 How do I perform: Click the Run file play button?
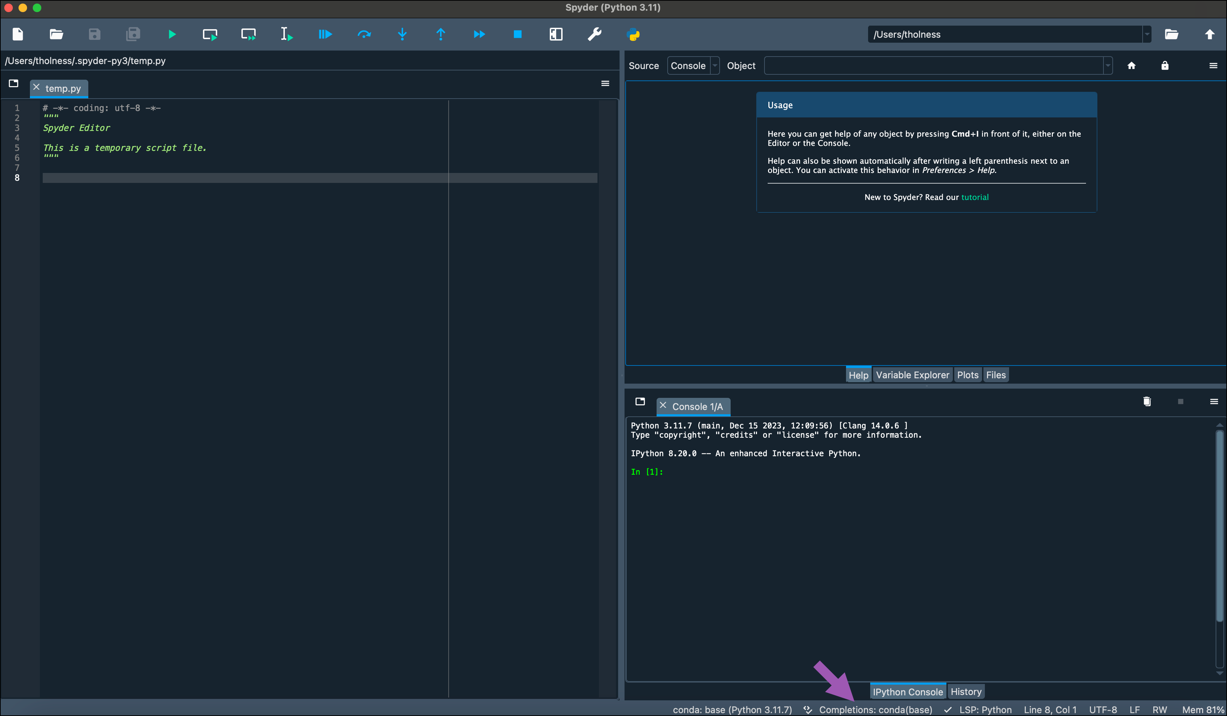click(172, 34)
